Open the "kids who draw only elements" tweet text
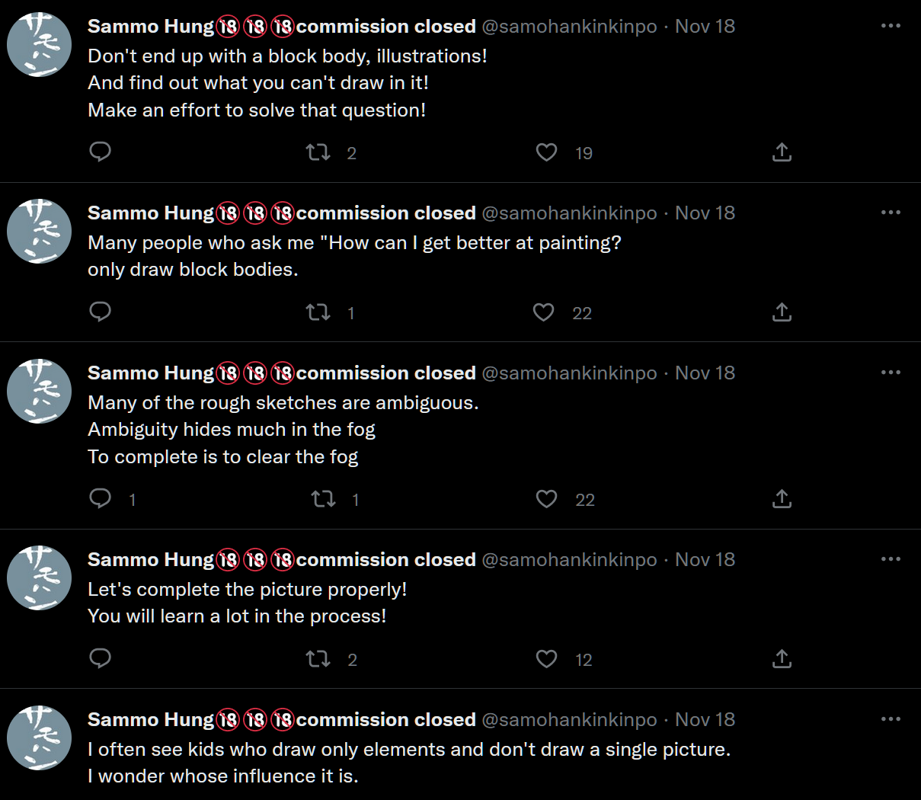This screenshot has height=800, width=921. click(x=408, y=750)
